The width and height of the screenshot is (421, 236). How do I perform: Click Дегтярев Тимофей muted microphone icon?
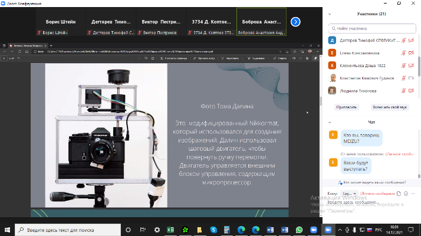click(403, 41)
